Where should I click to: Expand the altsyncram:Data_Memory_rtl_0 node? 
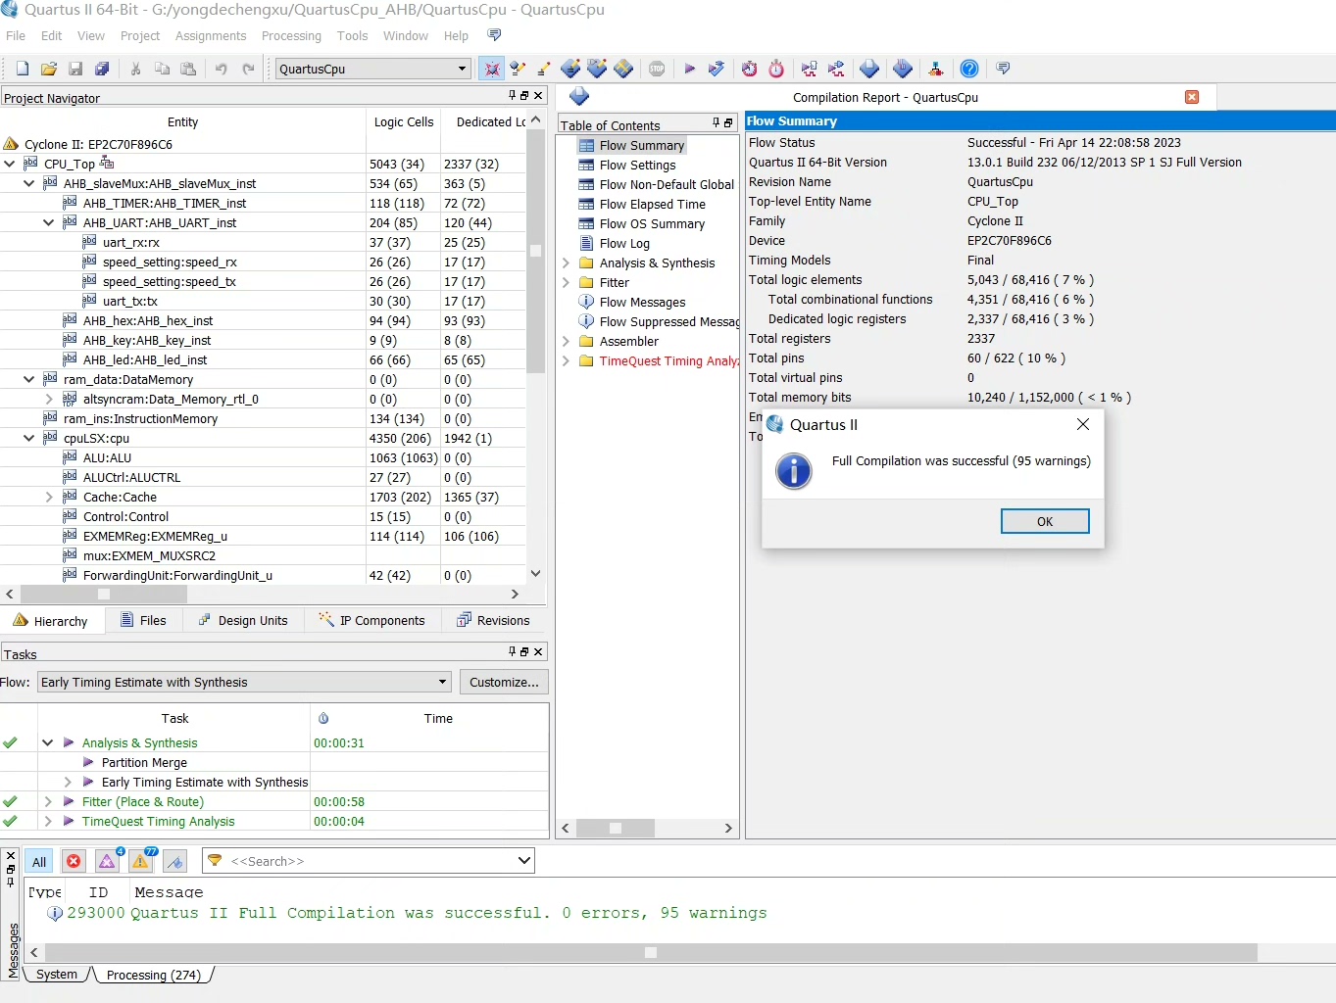pyautogui.click(x=49, y=399)
